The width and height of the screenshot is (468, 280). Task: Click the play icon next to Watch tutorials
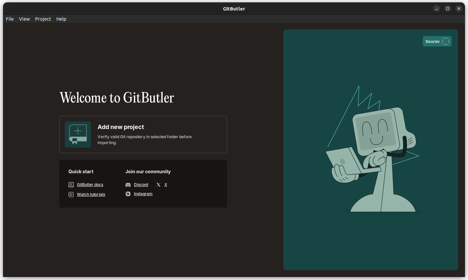coord(71,194)
